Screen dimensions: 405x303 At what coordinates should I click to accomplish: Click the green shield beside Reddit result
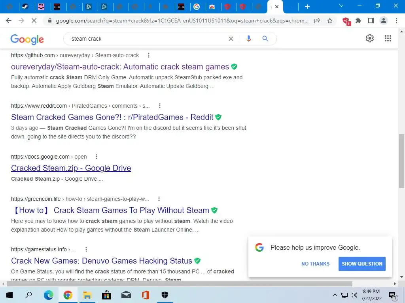(218, 117)
